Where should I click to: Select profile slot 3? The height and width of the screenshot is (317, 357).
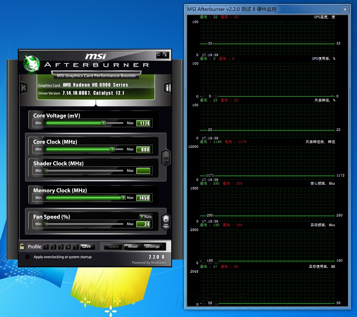point(61,247)
